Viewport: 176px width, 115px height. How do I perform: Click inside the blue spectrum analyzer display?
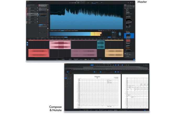click(86, 17)
